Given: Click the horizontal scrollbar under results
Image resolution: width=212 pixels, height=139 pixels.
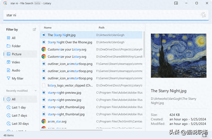Looking at the screenshot, I should point(72,130).
